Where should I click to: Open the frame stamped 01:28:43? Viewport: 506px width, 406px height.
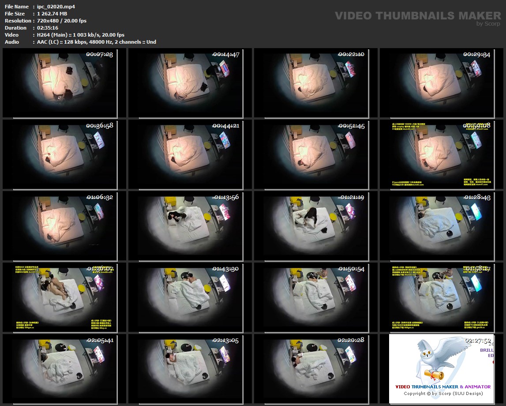[441, 226]
